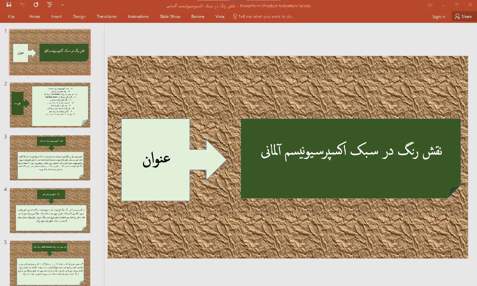
Task: Open the Animations tab
Action: click(x=138, y=17)
